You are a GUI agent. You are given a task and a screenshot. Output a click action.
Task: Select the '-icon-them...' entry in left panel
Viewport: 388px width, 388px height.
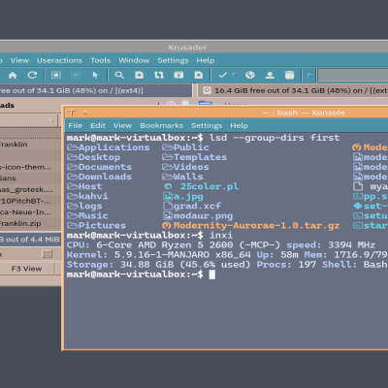pos(25,167)
